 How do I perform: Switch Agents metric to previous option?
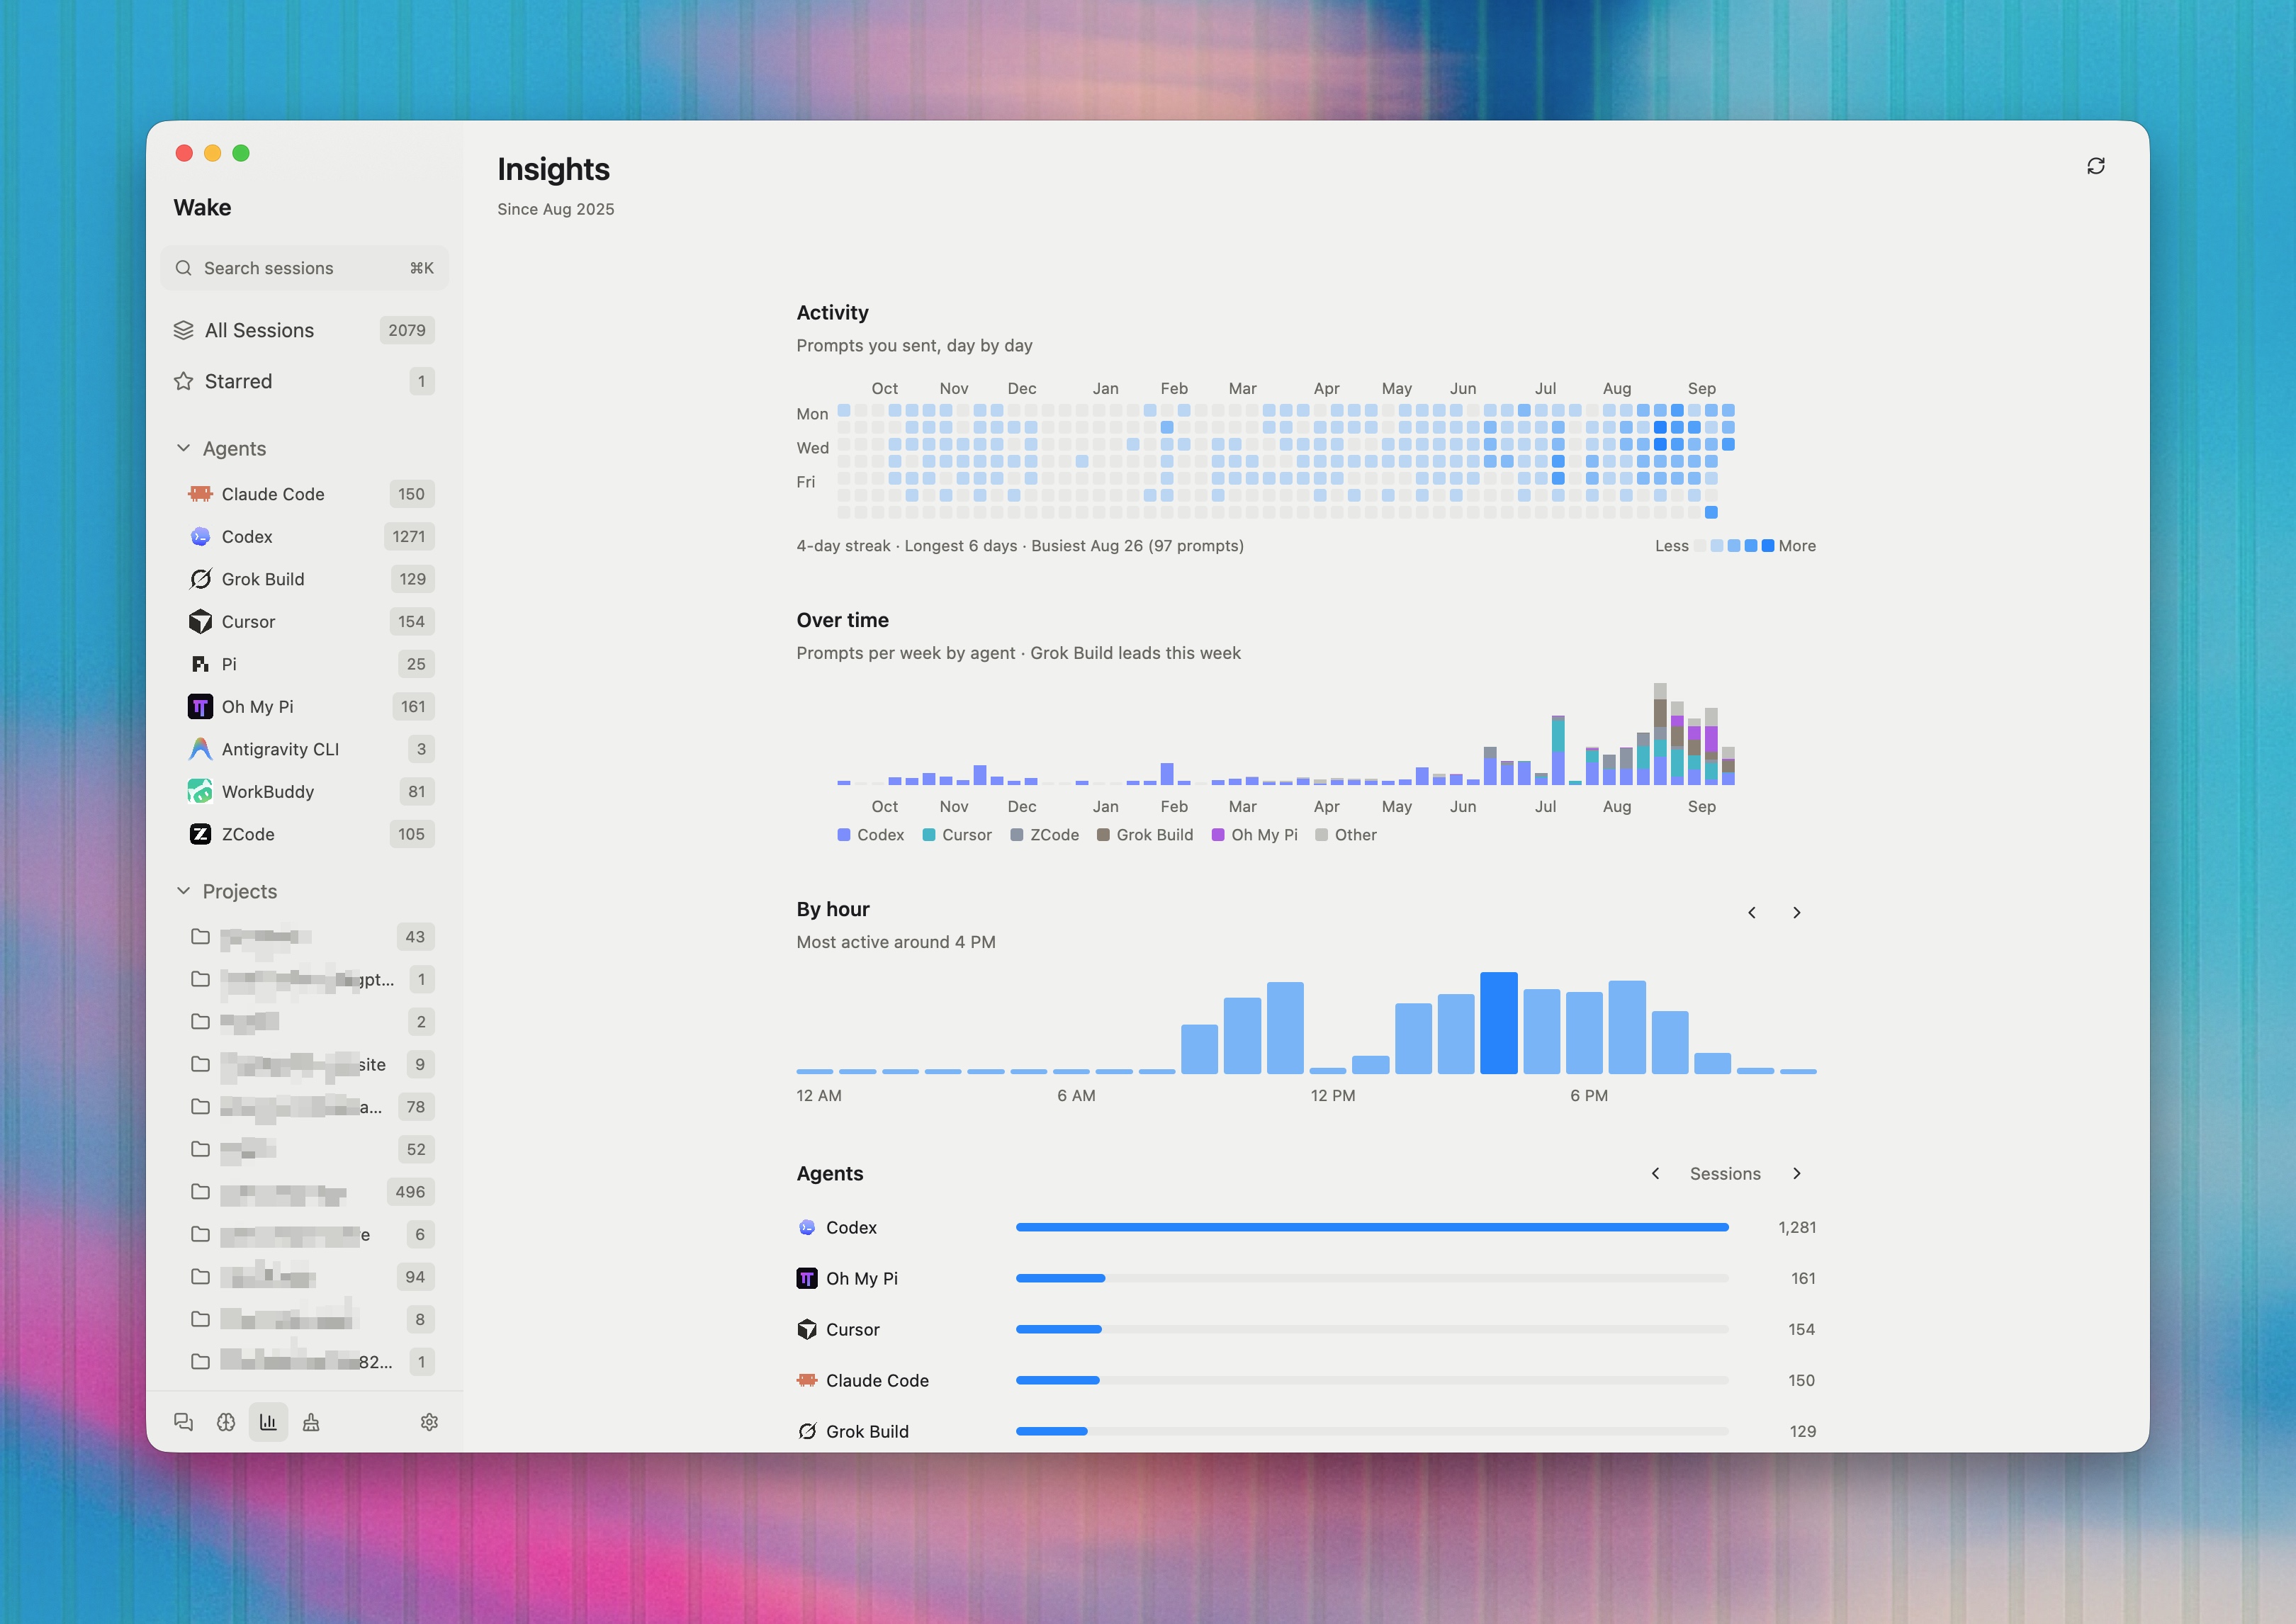[1655, 1173]
